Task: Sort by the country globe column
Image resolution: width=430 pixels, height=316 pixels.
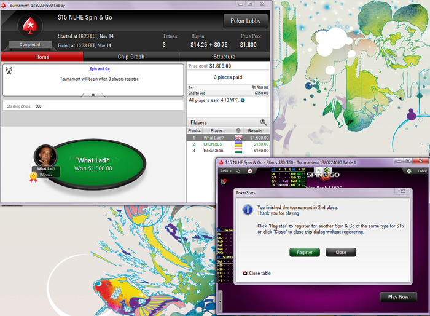Action: (238, 131)
